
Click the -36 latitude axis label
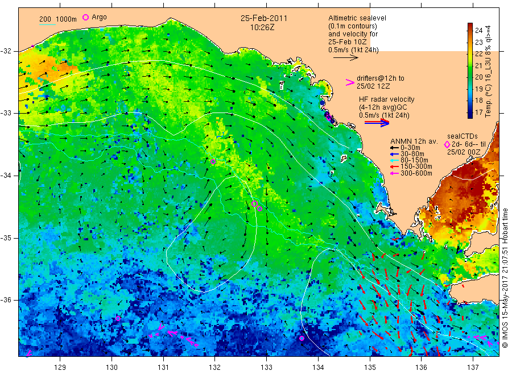(6, 300)
